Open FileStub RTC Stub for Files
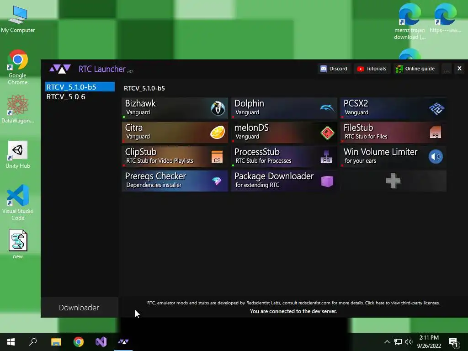468x351 pixels. click(x=394, y=132)
